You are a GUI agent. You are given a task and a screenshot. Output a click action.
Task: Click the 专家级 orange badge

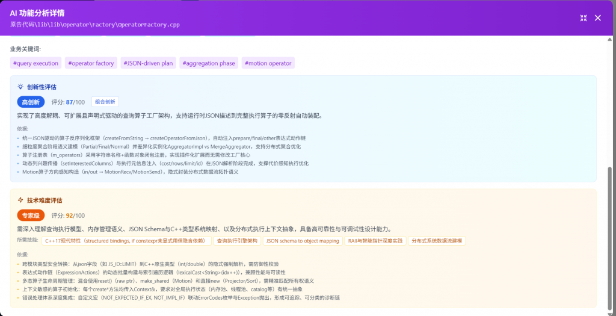pyautogui.click(x=31, y=215)
